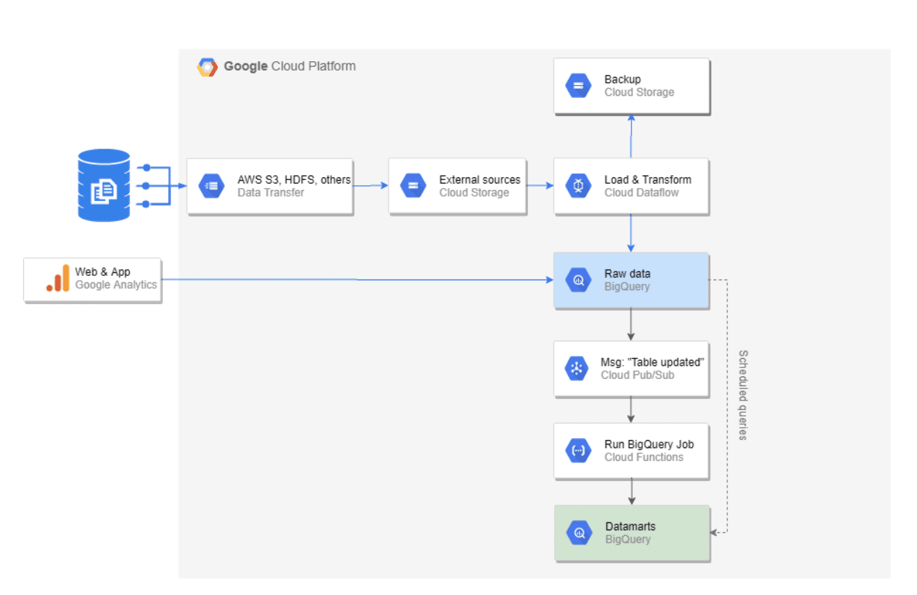Click the "Run BigQuery Job" label text
The height and width of the screenshot is (595, 917).
[649, 444]
